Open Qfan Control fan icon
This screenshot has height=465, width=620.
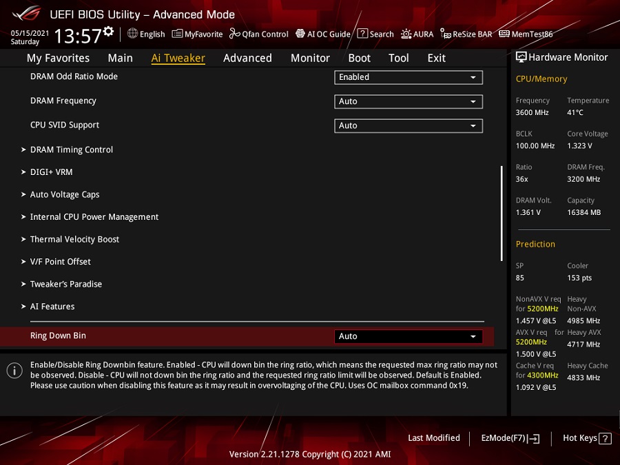point(235,34)
